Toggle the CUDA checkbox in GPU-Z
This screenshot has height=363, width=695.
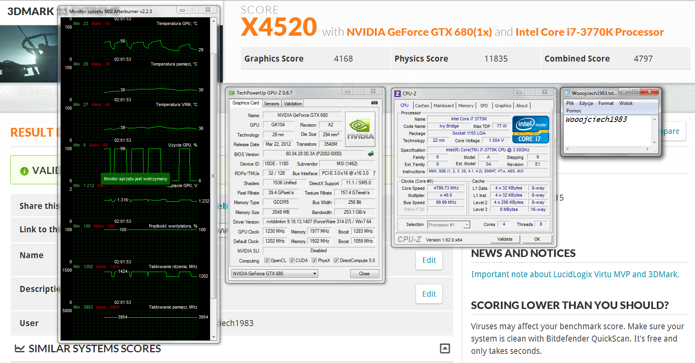click(292, 261)
